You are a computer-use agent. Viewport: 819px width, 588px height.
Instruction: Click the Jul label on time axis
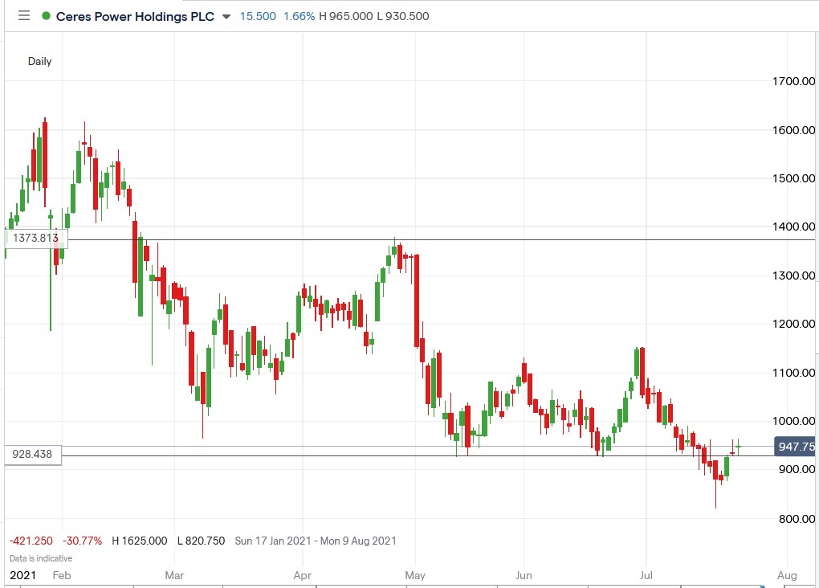646,575
